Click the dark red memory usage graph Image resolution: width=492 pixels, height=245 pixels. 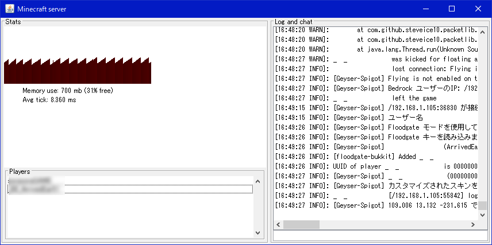tap(78, 71)
